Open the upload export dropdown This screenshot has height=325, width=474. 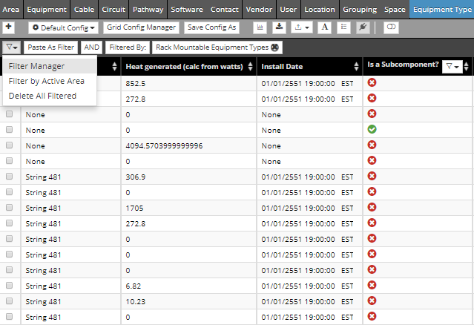(x=302, y=27)
